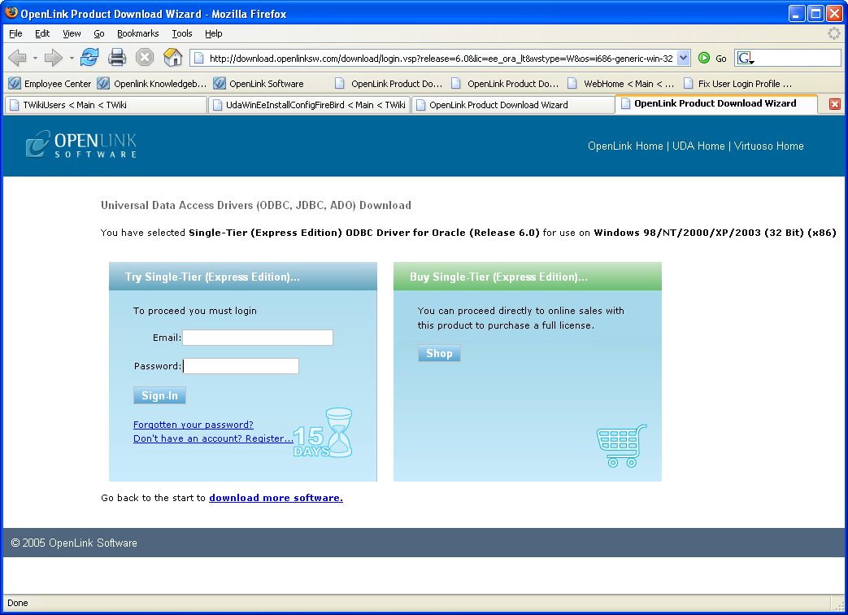Click the Email input field
The image size is (848, 615).
pos(258,338)
